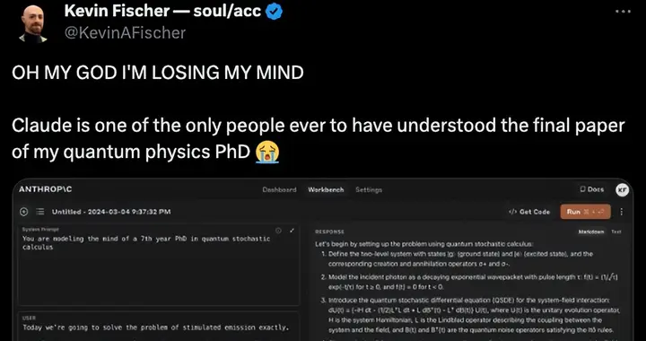Click the Get Code button

click(529, 212)
